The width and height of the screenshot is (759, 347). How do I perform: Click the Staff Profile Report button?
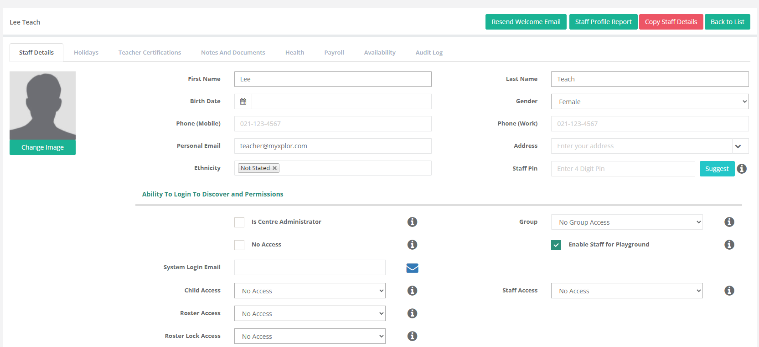(603, 22)
